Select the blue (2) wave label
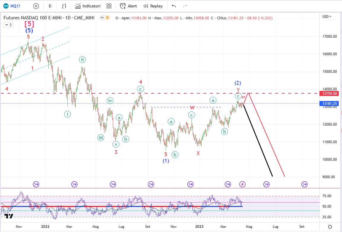342x232 pixels. [238, 83]
